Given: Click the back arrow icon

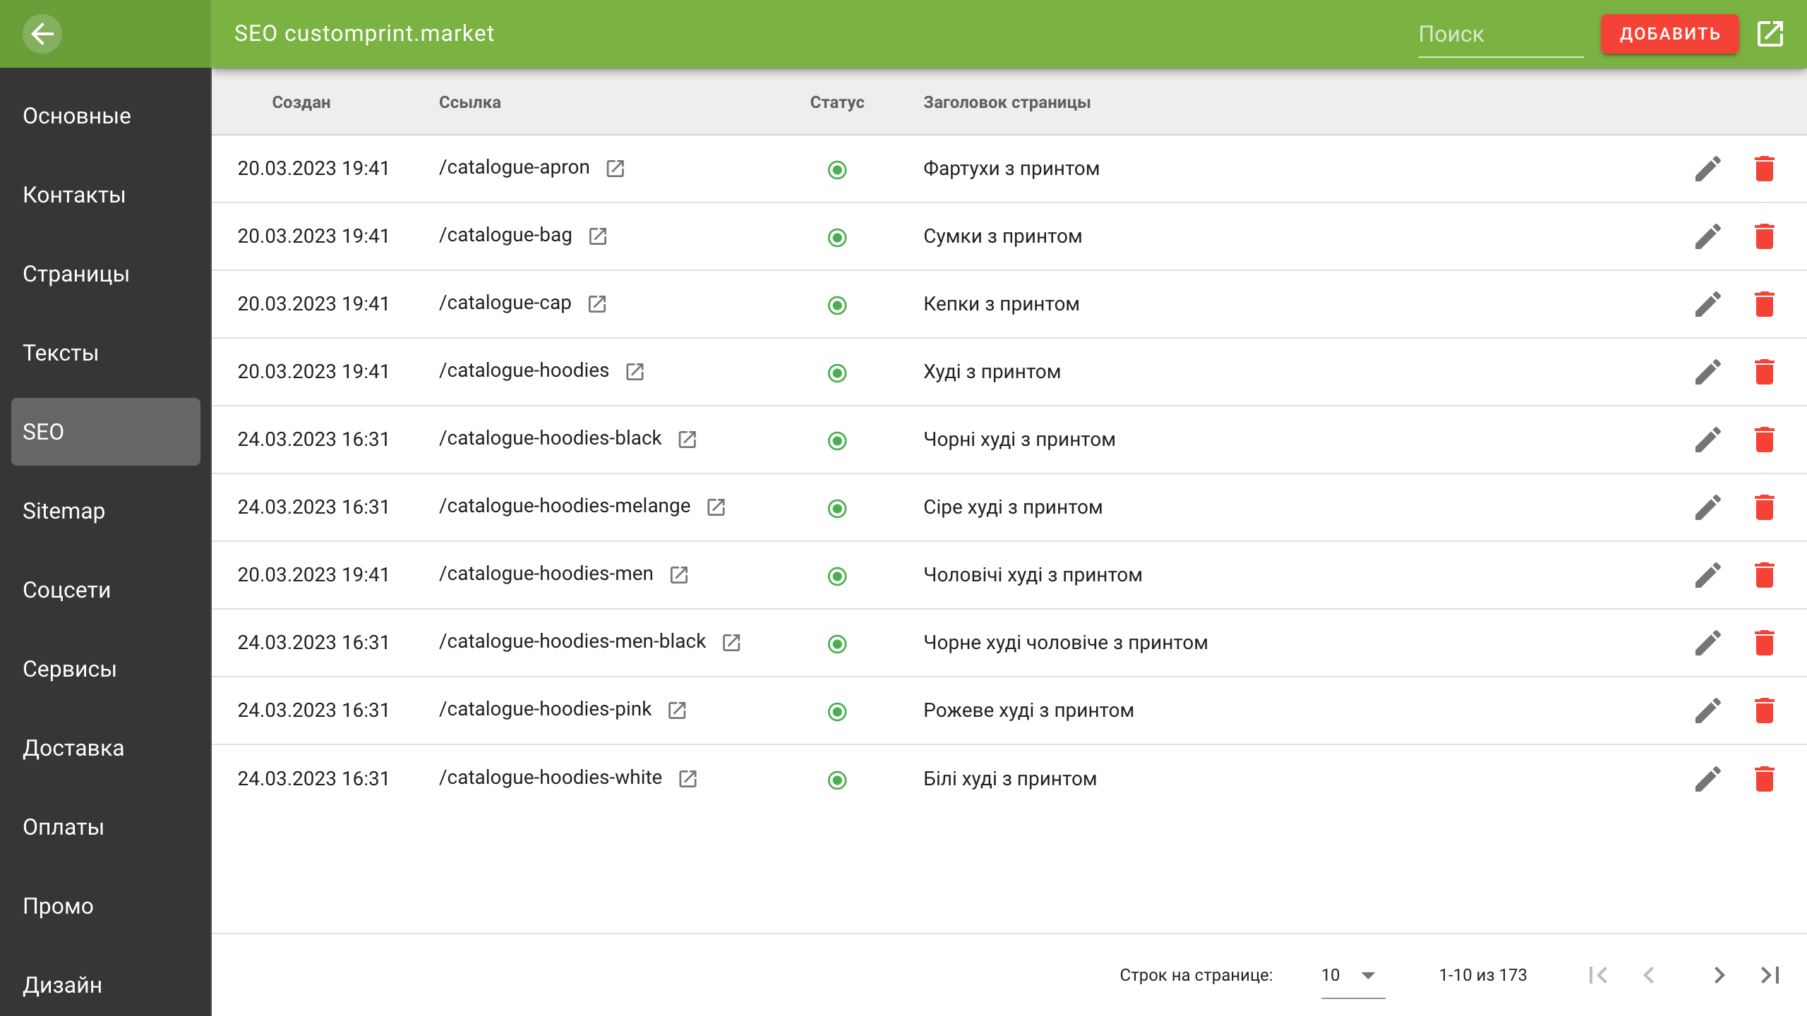Looking at the screenshot, I should 42,34.
